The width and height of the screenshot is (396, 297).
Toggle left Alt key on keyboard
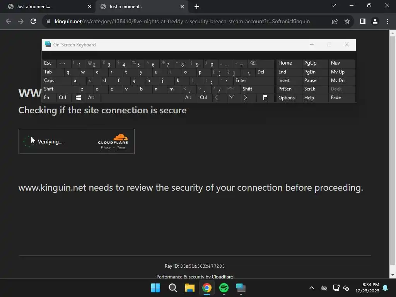(x=93, y=97)
